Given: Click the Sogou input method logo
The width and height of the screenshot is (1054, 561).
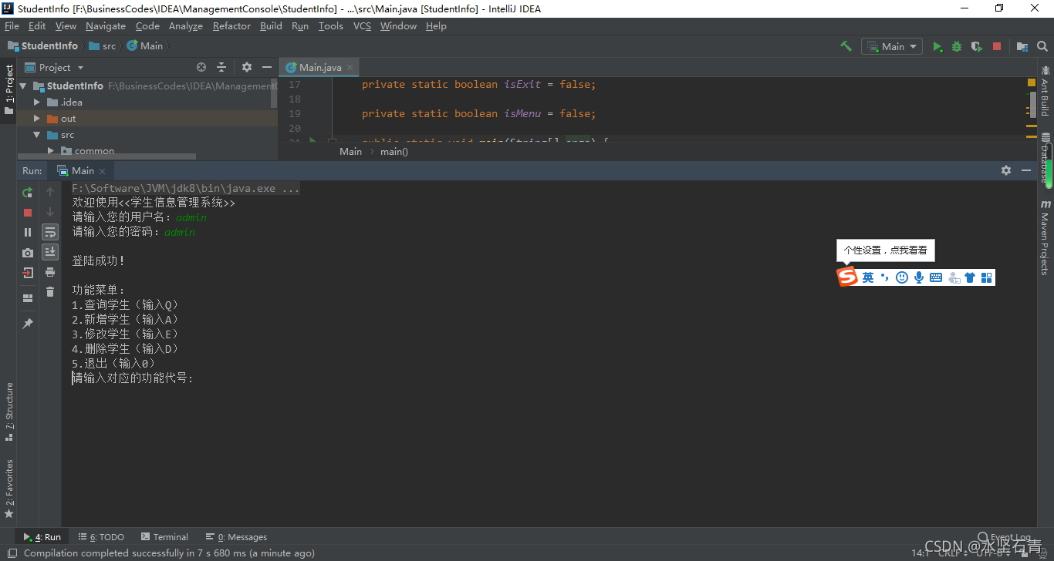Looking at the screenshot, I should click(848, 277).
